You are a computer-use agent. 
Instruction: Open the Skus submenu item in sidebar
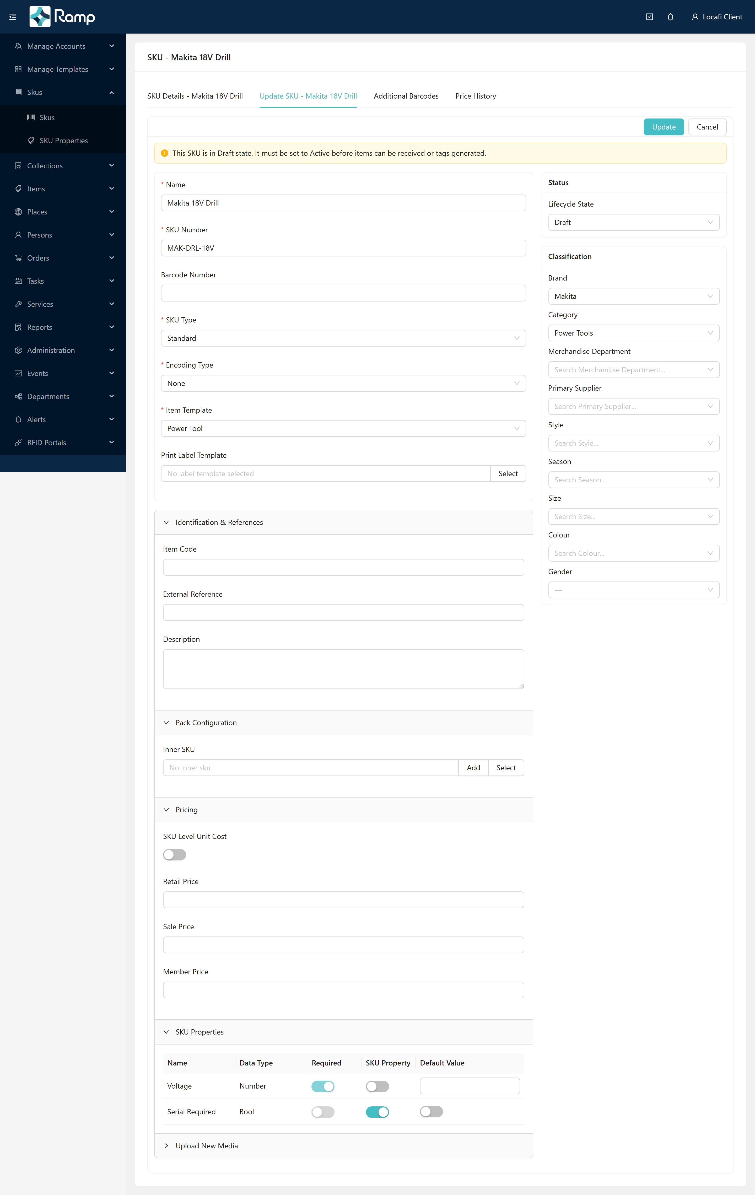(x=63, y=118)
